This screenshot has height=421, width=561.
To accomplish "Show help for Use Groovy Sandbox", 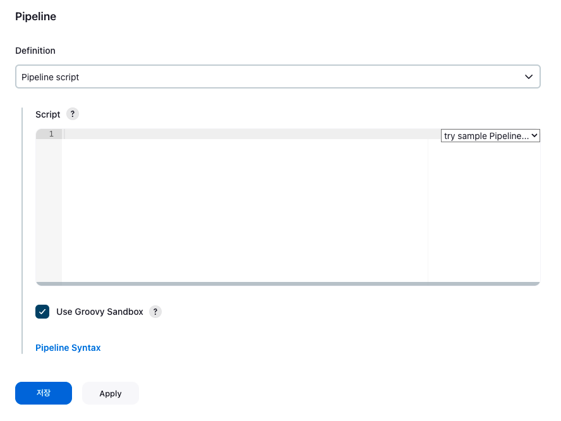I will (155, 312).
